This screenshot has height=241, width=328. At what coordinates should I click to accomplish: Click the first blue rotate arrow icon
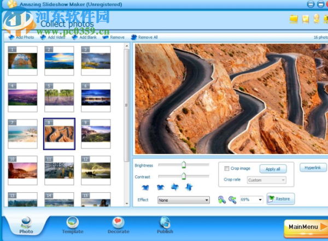click(145, 187)
